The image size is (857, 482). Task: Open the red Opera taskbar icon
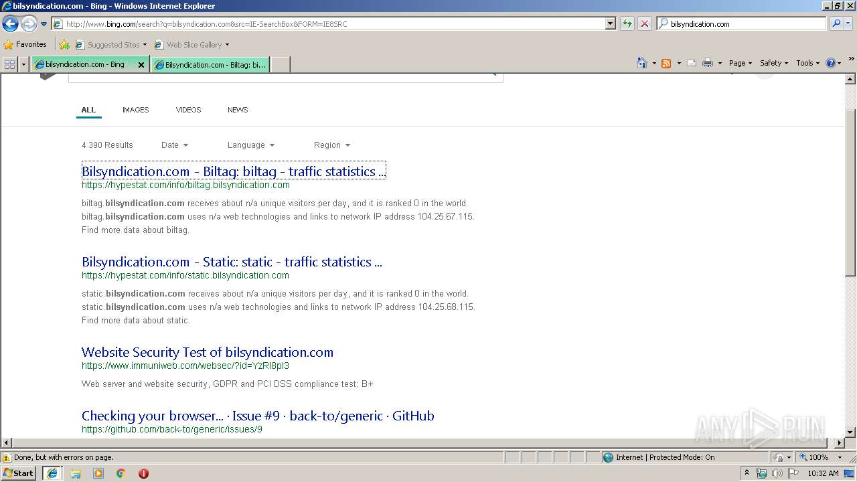(x=143, y=473)
